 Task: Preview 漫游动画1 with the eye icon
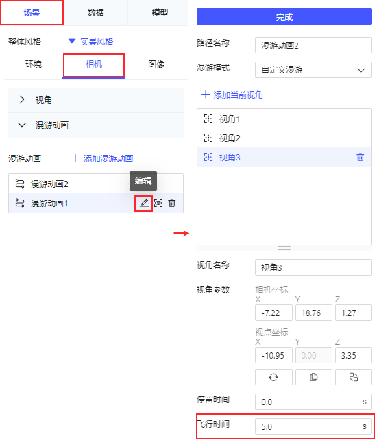(x=158, y=203)
